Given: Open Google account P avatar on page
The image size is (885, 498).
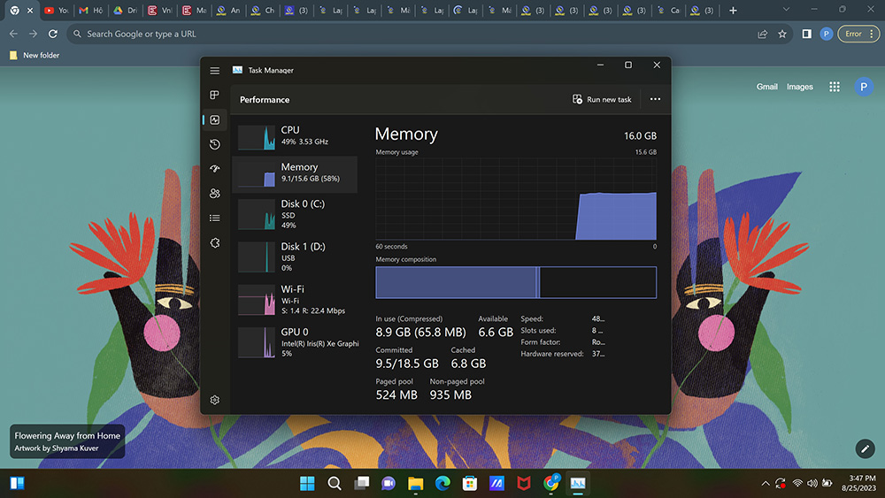Looking at the screenshot, I should coord(864,87).
